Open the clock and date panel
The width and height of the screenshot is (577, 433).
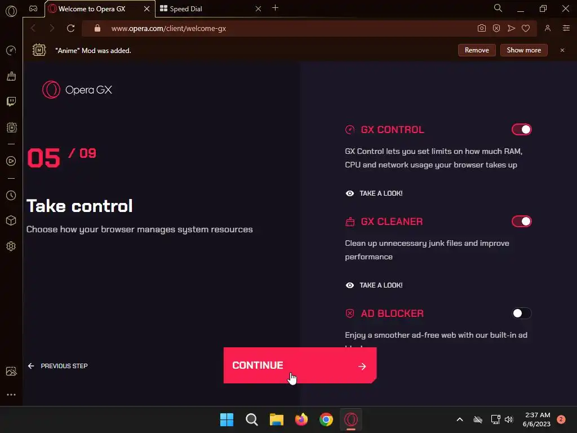pyautogui.click(x=536, y=419)
